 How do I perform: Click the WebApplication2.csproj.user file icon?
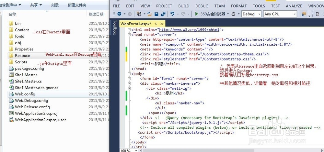11,120
